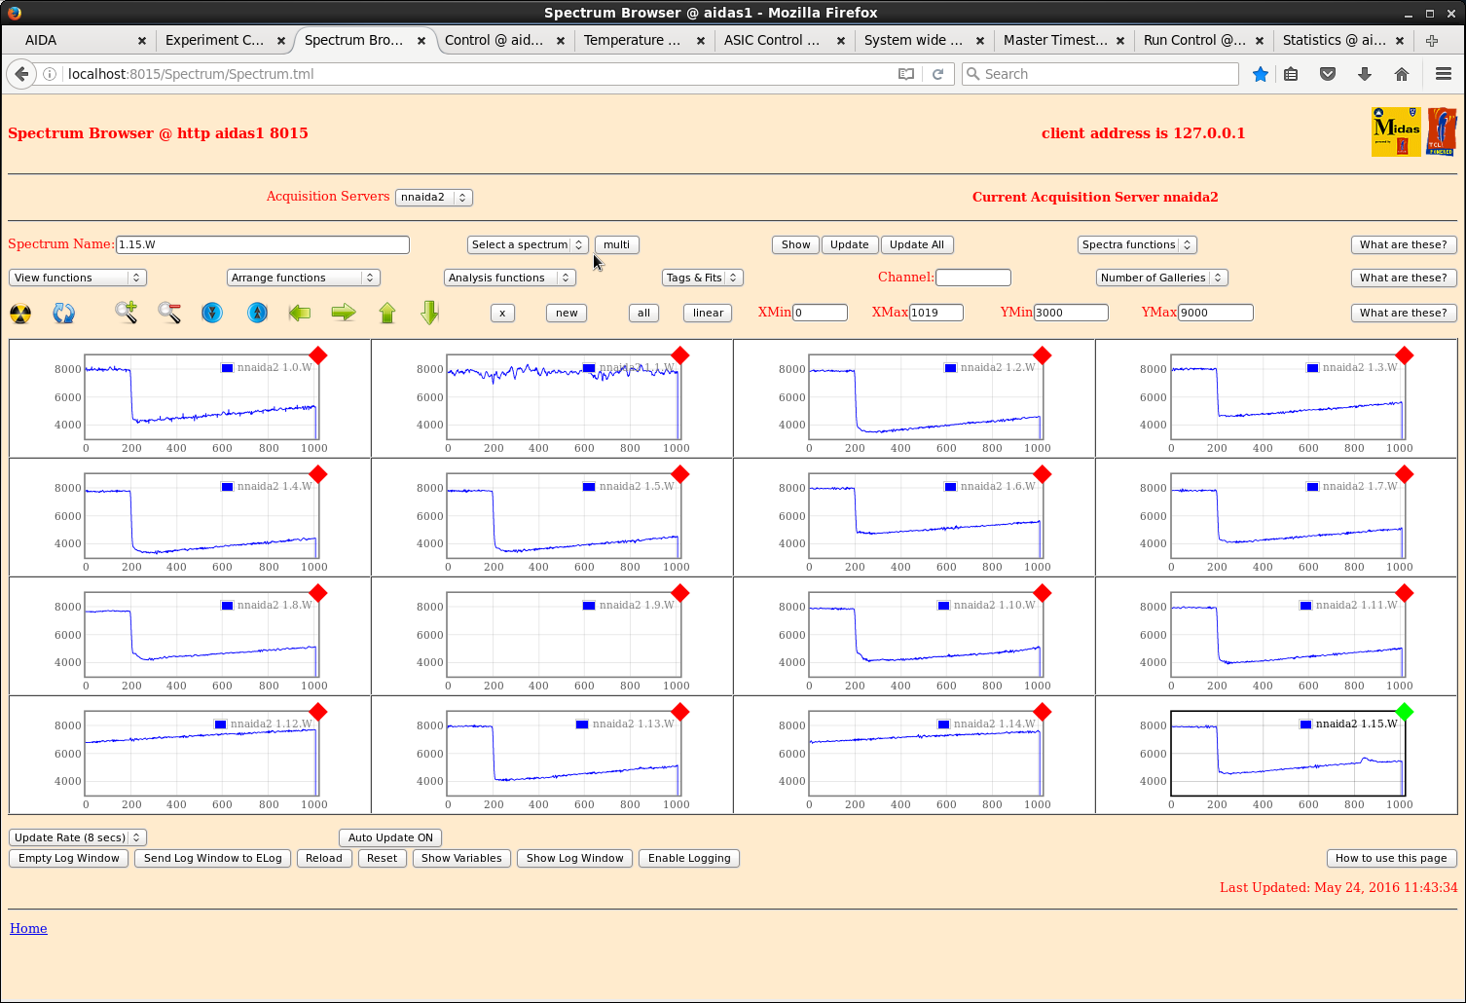Open the Tags & Fits dropdown
Viewport: 1466px width, 1003px height.
click(x=703, y=278)
